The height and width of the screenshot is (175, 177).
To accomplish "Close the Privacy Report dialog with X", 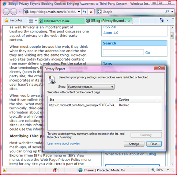I will click(x=159, y=67).
